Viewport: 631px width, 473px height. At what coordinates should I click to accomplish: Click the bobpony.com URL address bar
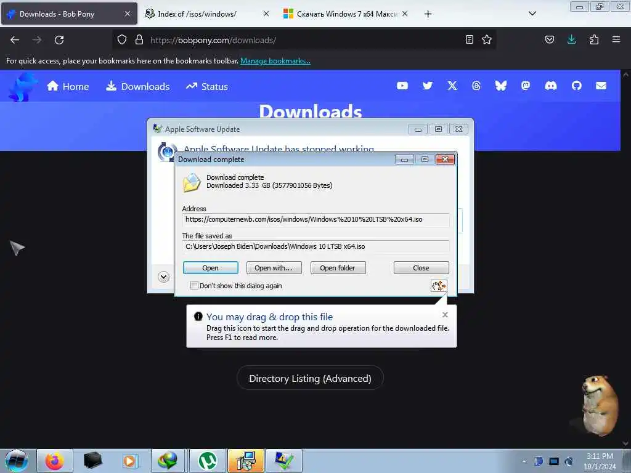point(304,40)
